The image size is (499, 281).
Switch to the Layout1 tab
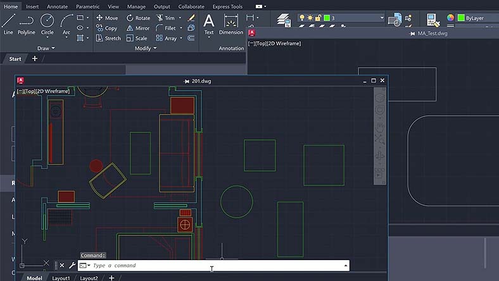point(61,278)
